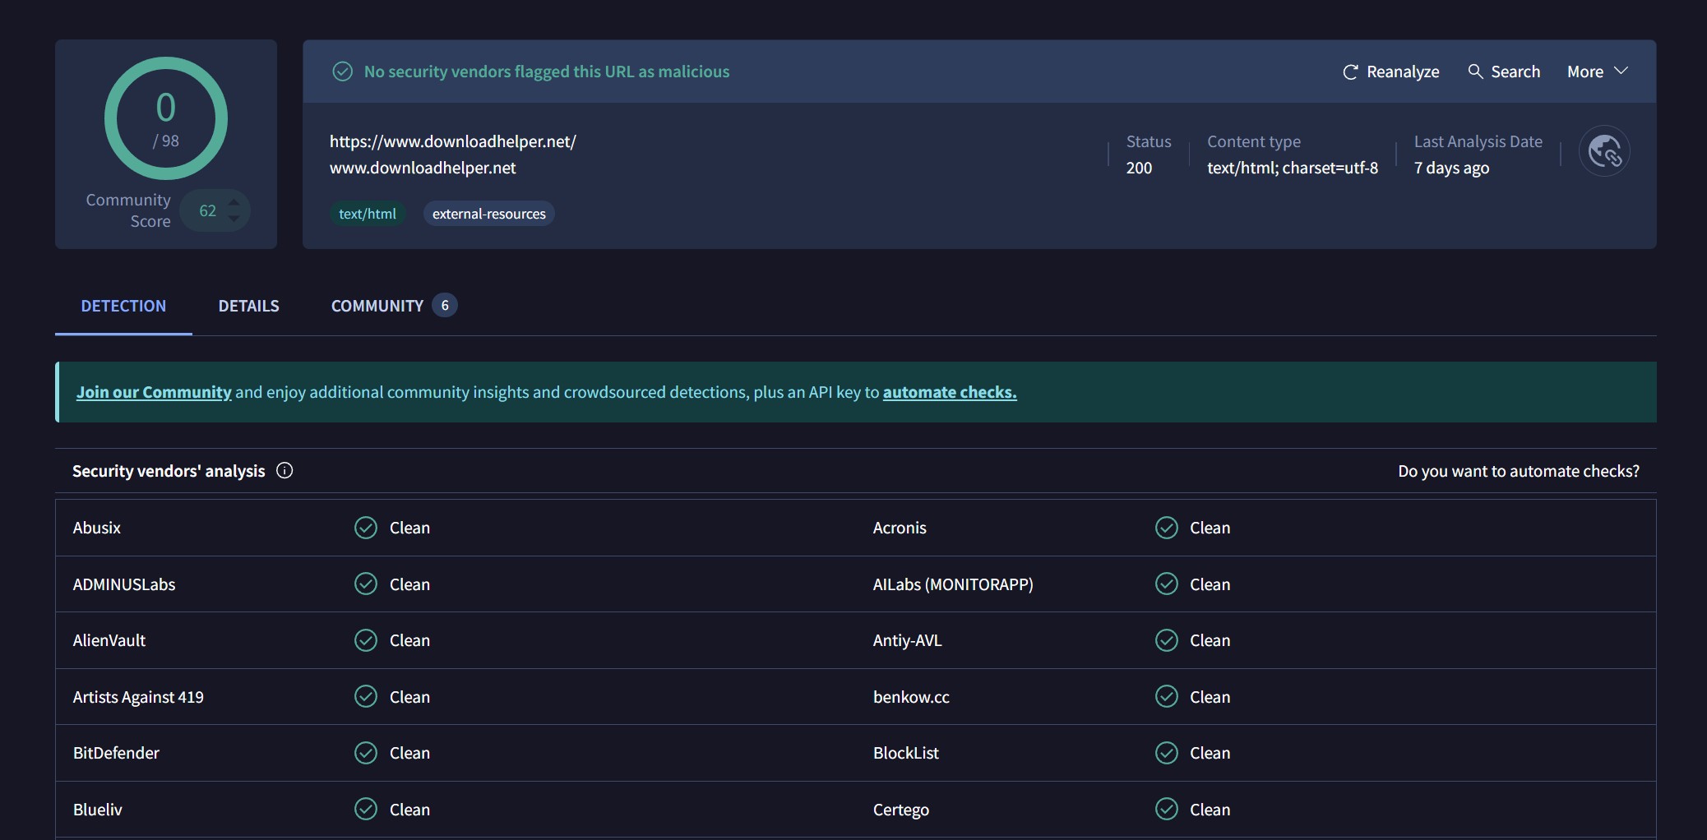Click the COMMUNITY count badge 6
1707x840 pixels.
pyautogui.click(x=445, y=306)
